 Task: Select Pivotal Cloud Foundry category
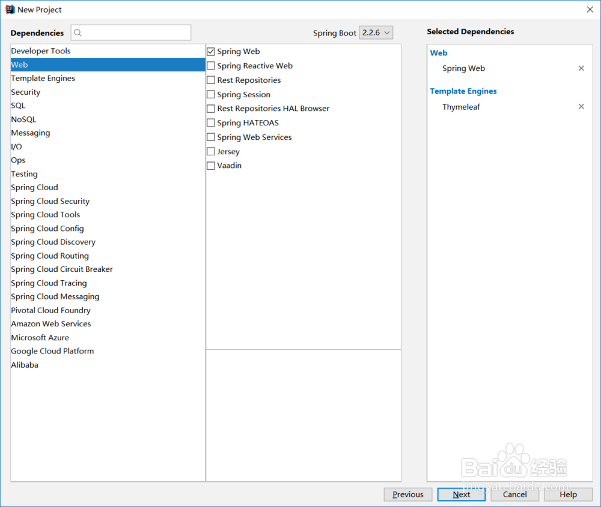(108, 310)
